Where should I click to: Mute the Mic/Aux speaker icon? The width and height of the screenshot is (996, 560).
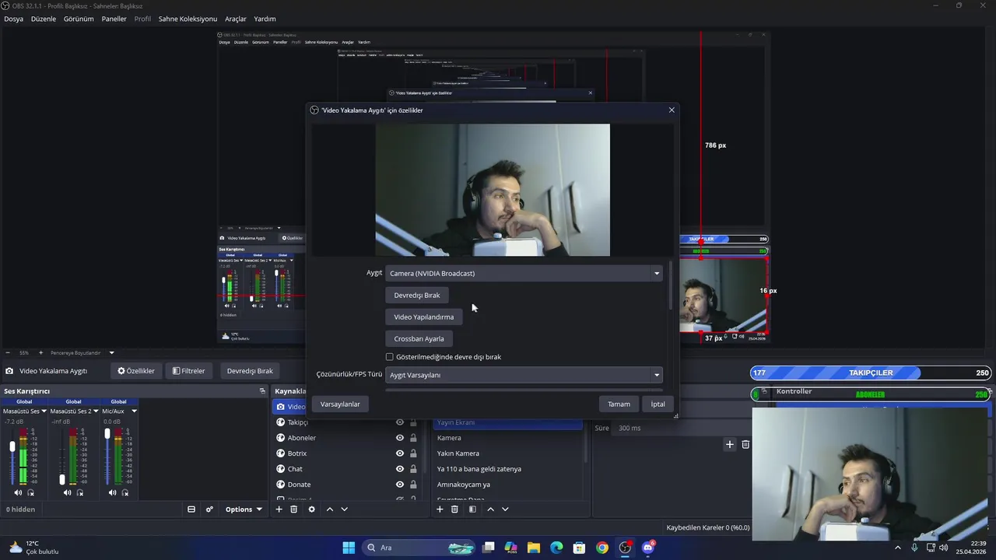(113, 492)
